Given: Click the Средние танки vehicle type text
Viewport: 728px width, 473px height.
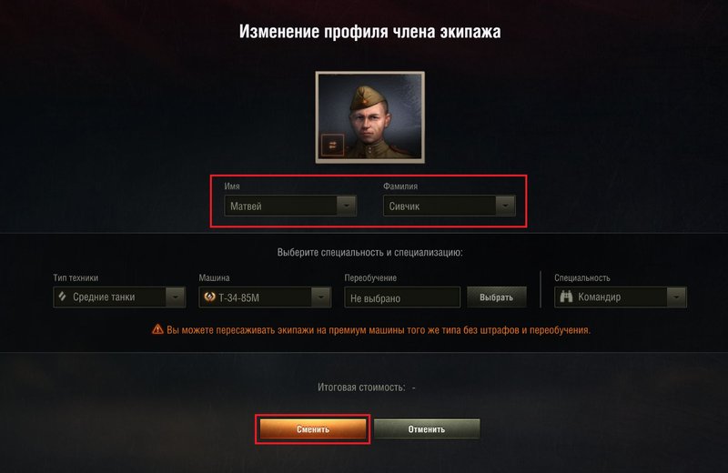Looking at the screenshot, I should 104,297.
